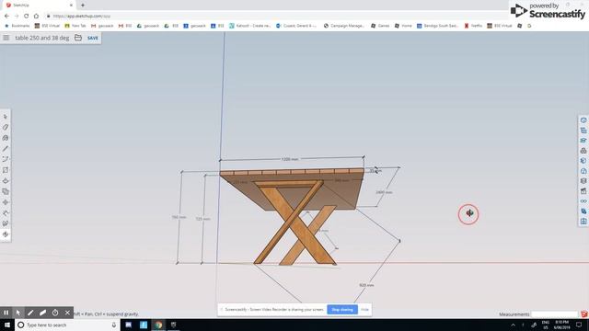Select the SketchUp browser tab

[39, 6]
